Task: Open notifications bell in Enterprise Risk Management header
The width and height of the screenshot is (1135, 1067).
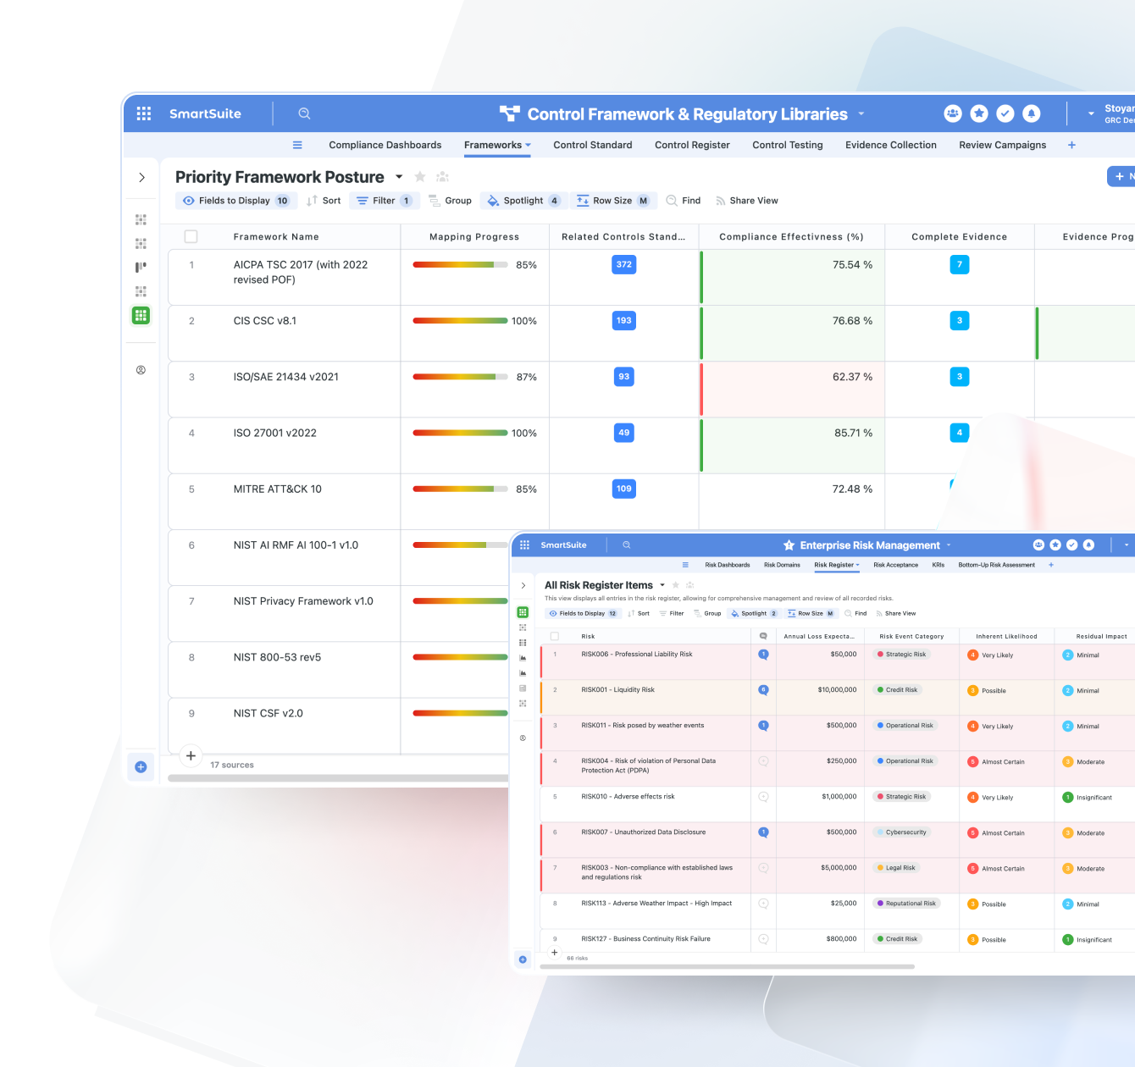Action: tap(1089, 545)
